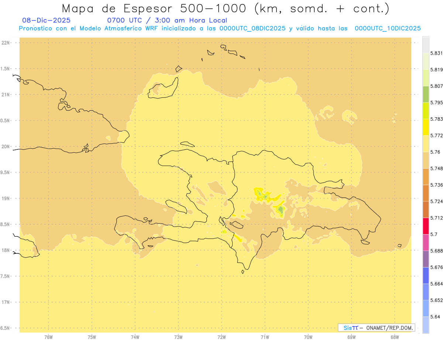The height and width of the screenshot is (342, 443).
Task: Click the latitude label "0.5N"
Action: pos(6,121)
